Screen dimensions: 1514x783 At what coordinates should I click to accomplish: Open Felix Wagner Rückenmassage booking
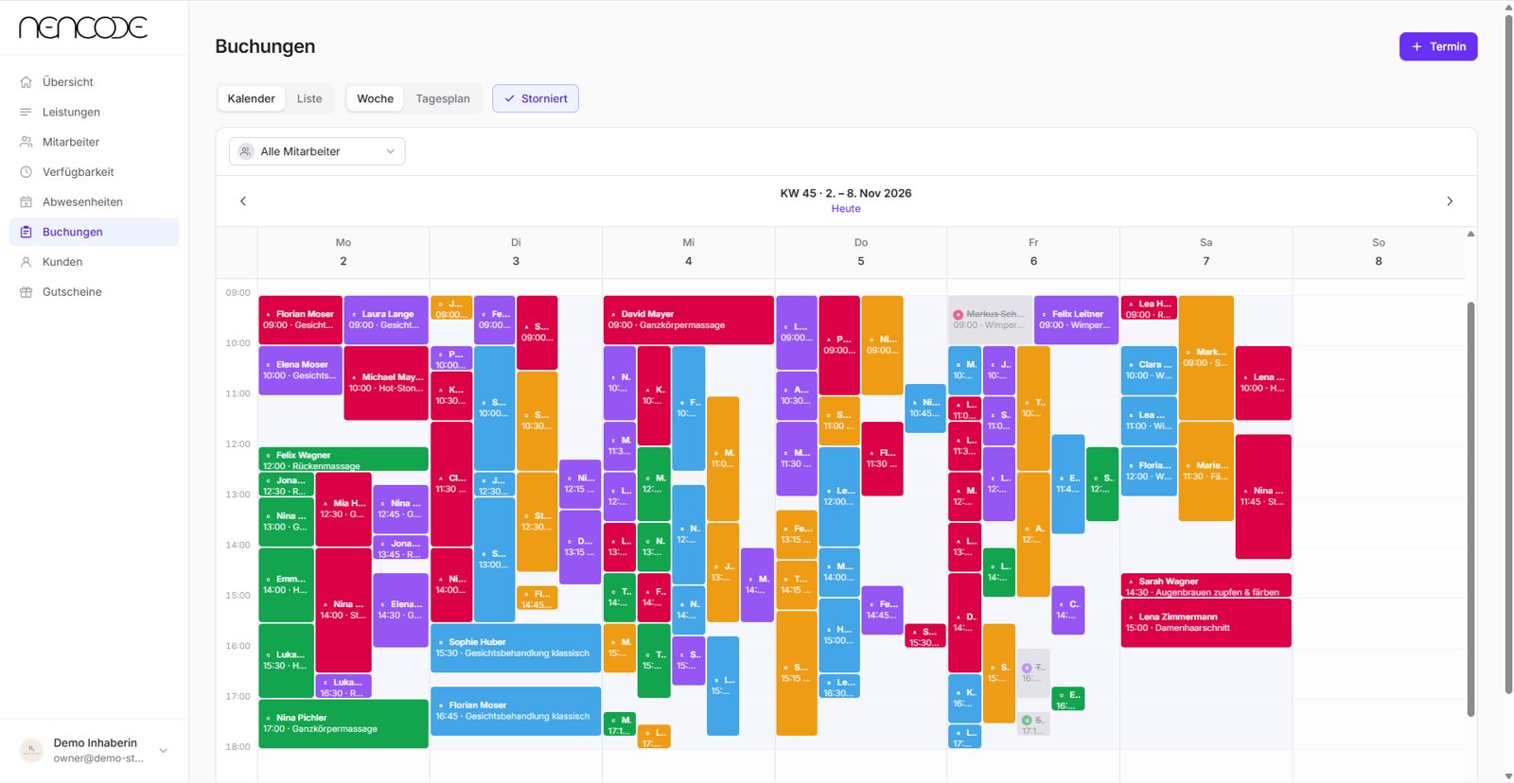point(343,460)
